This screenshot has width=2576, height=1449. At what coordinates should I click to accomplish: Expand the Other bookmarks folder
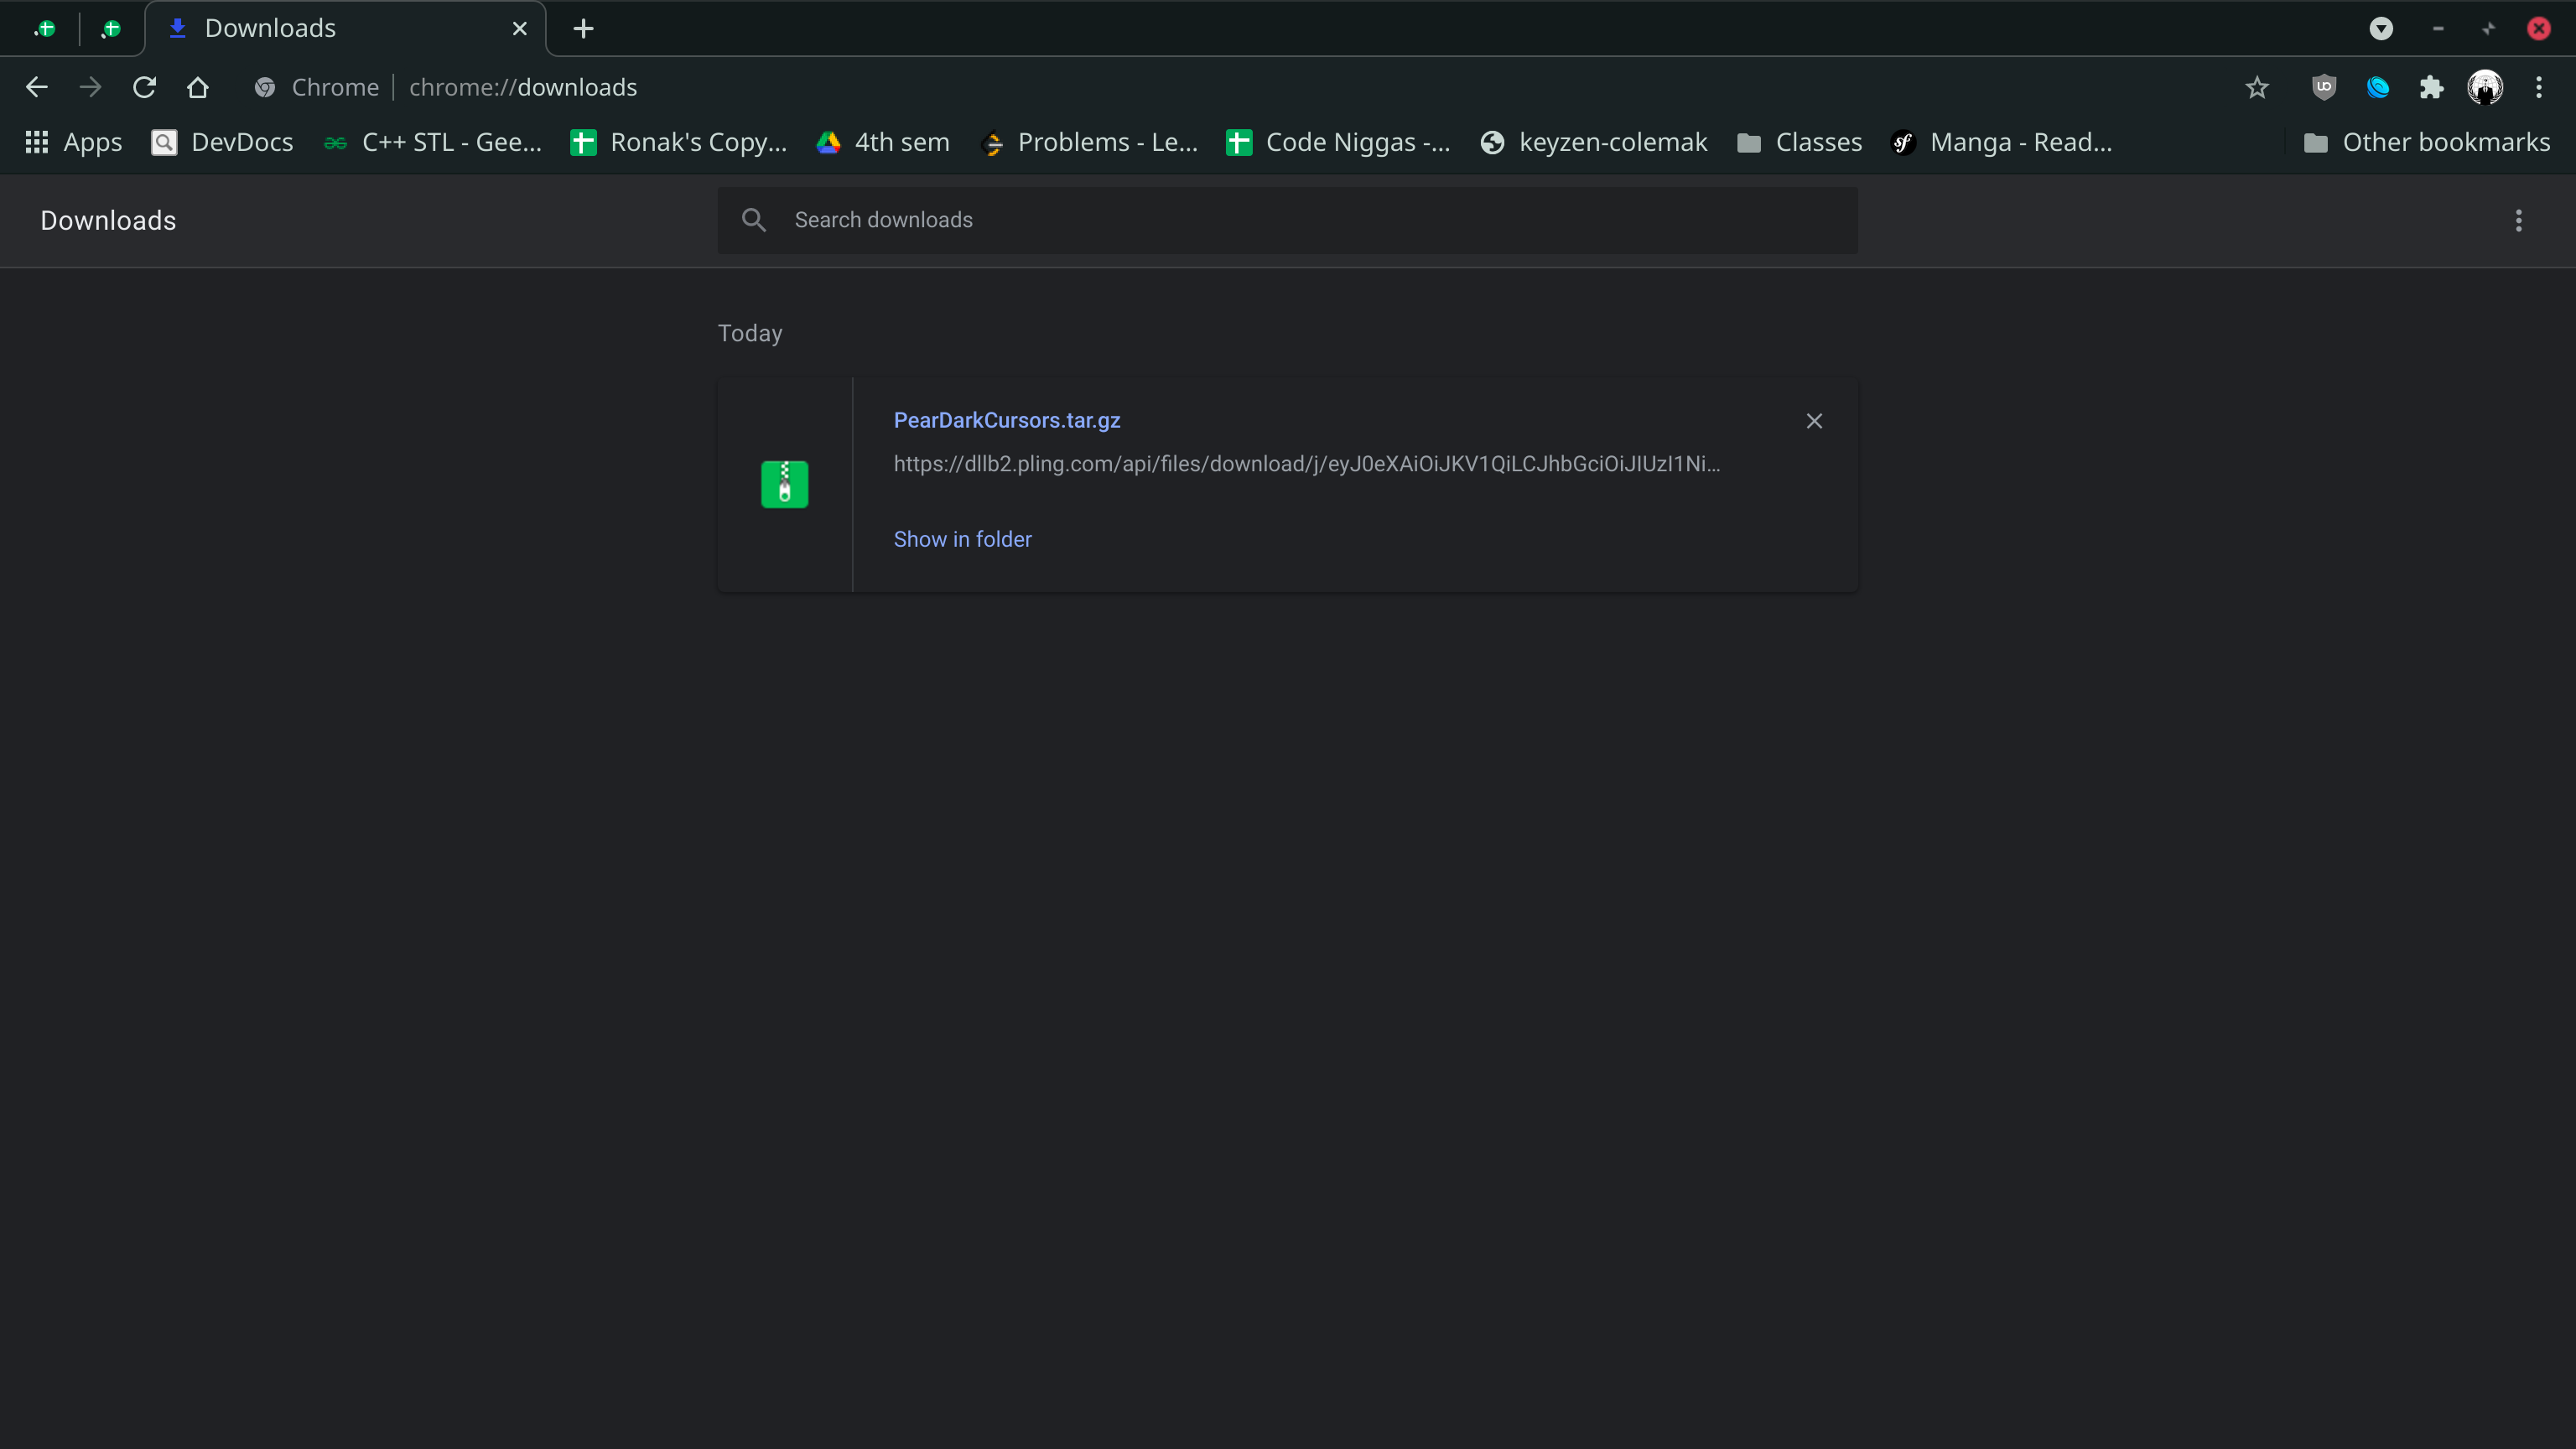pos(2426,142)
